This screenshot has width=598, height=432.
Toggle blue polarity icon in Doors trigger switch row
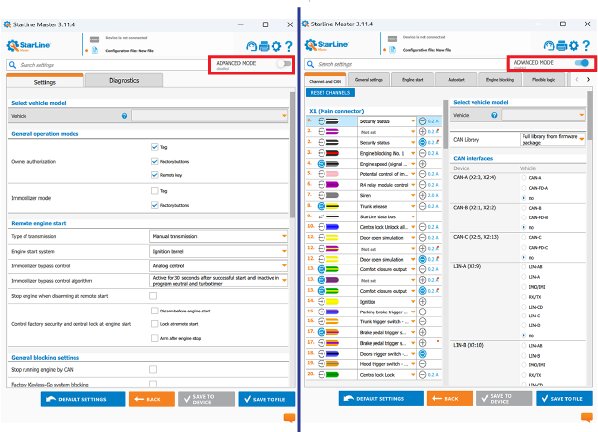click(x=423, y=354)
